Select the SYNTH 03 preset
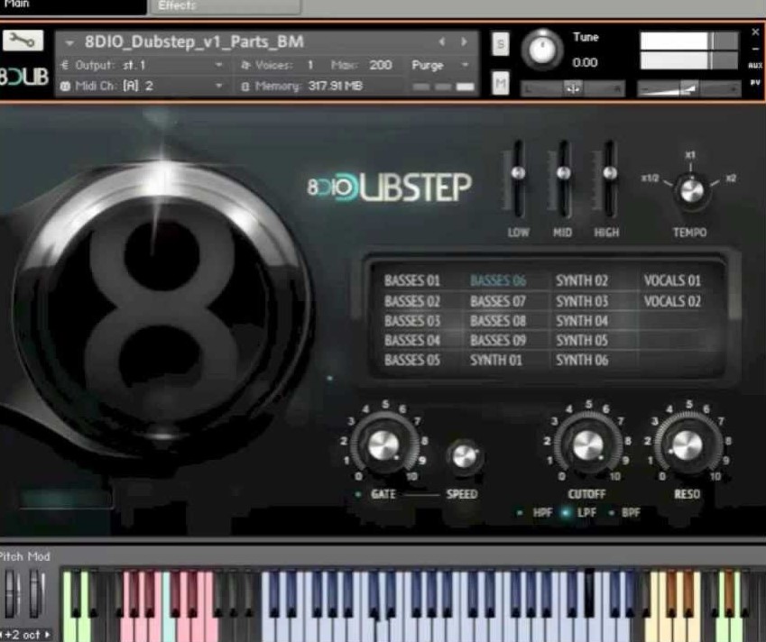Screen dimensions: 766x642 tap(582, 301)
